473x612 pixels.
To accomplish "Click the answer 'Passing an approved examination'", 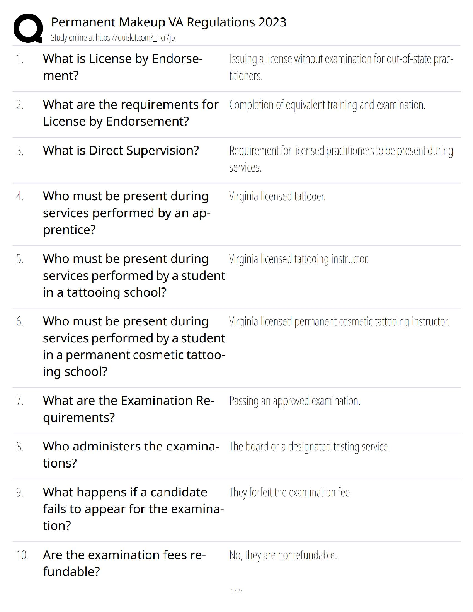I will point(294,401).
